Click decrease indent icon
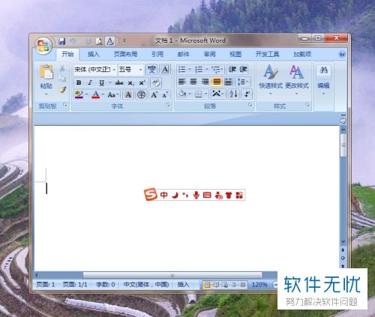This screenshot has height=317, width=375. [x=232, y=69]
